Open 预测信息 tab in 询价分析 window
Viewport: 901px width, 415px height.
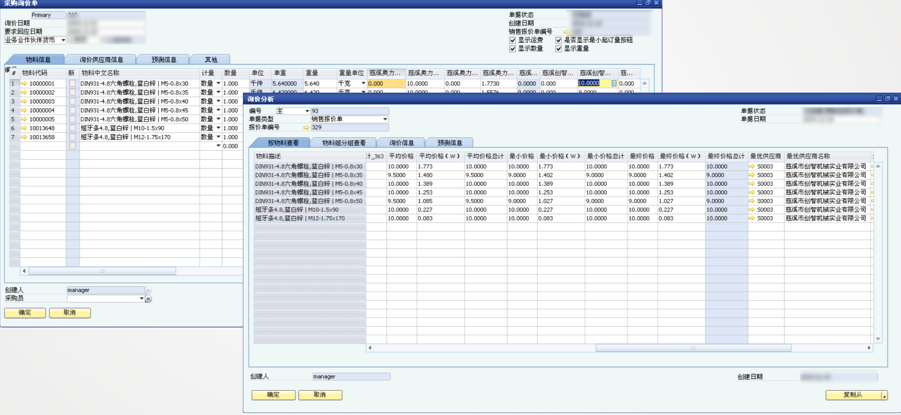tap(450, 143)
